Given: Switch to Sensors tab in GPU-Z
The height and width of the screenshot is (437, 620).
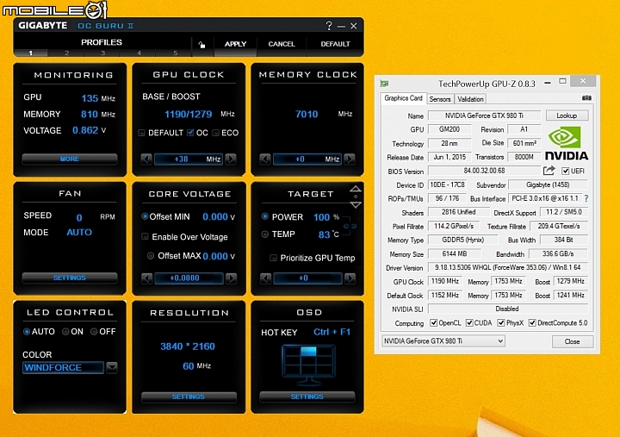Looking at the screenshot, I should 440,99.
